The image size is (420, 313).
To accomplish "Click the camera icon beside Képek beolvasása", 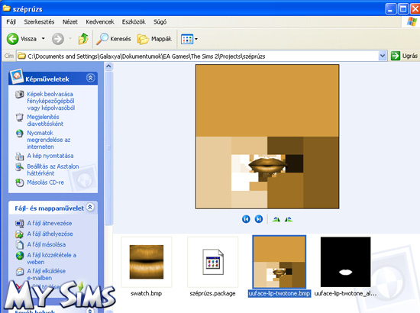I will [19, 94].
